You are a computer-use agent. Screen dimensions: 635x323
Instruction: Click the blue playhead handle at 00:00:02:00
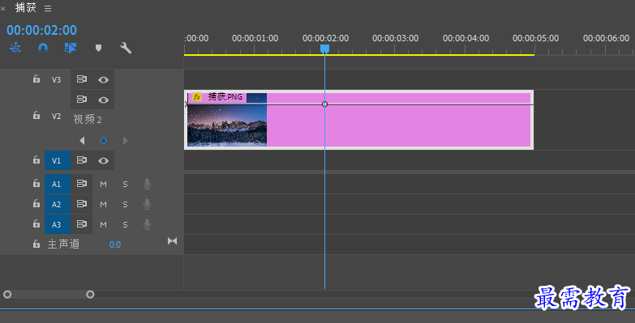[324, 49]
